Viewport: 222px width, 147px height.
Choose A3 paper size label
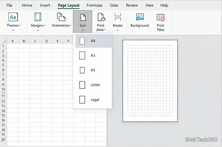(x=93, y=55)
